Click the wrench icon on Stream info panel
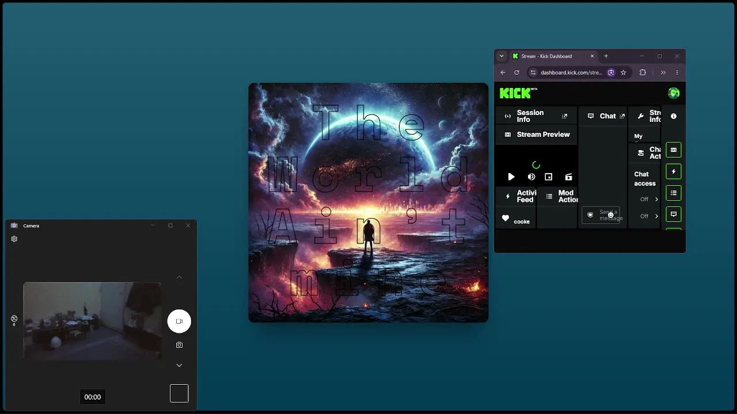The width and height of the screenshot is (737, 414). [640, 116]
